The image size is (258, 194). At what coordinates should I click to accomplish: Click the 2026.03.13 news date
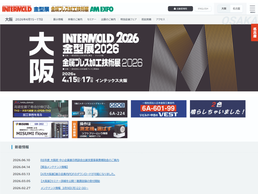[x=22, y=174]
